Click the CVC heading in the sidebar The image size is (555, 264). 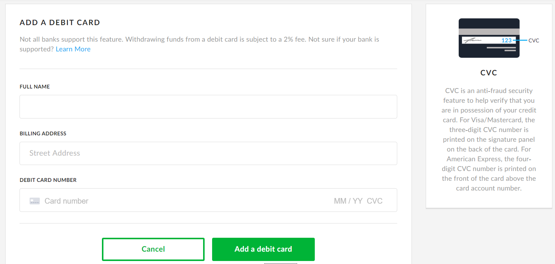coord(489,72)
